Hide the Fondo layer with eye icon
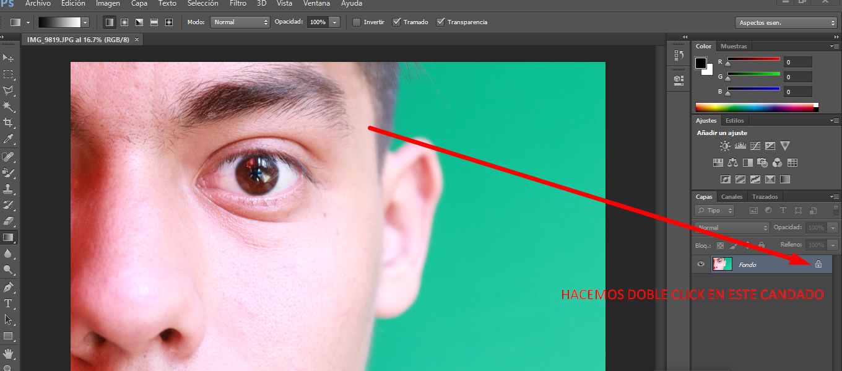 click(x=701, y=264)
